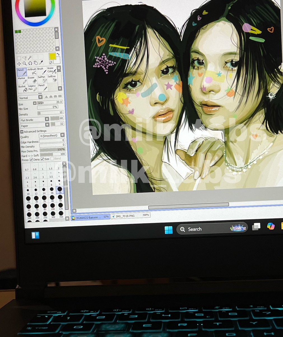This screenshot has height=337, width=283.
Task: Pick the Eyedropper color picker tool
Action: tap(41, 63)
